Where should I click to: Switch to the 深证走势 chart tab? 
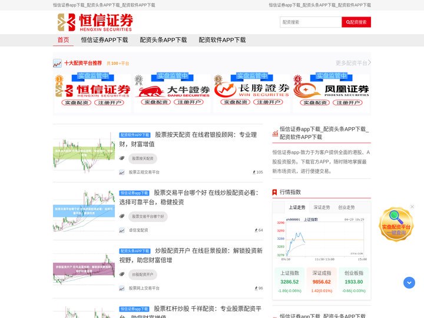(x=322, y=207)
